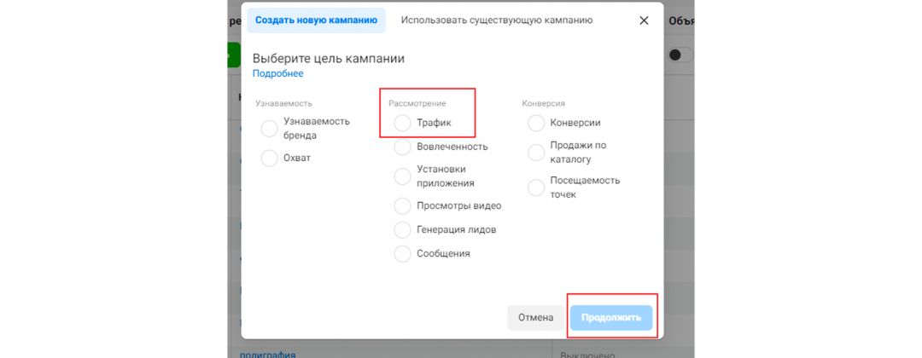This screenshot has height=358, width=922.
Task: Toggle the switch behind the dialog
Action: click(x=680, y=55)
